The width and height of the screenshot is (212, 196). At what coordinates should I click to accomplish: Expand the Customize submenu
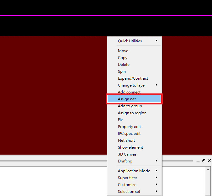(134, 184)
